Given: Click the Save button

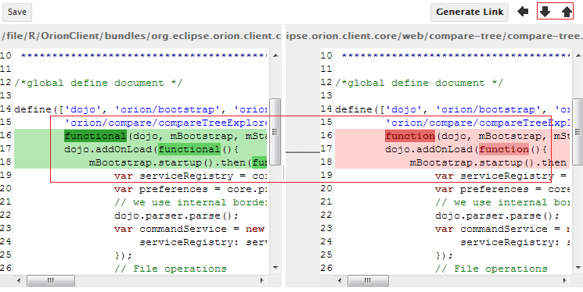Looking at the screenshot, I should click(17, 12).
